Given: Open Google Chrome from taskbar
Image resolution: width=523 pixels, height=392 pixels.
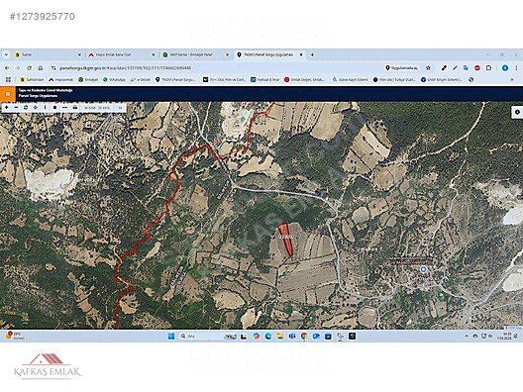Looking at the screenshot, I should (304, 336).
